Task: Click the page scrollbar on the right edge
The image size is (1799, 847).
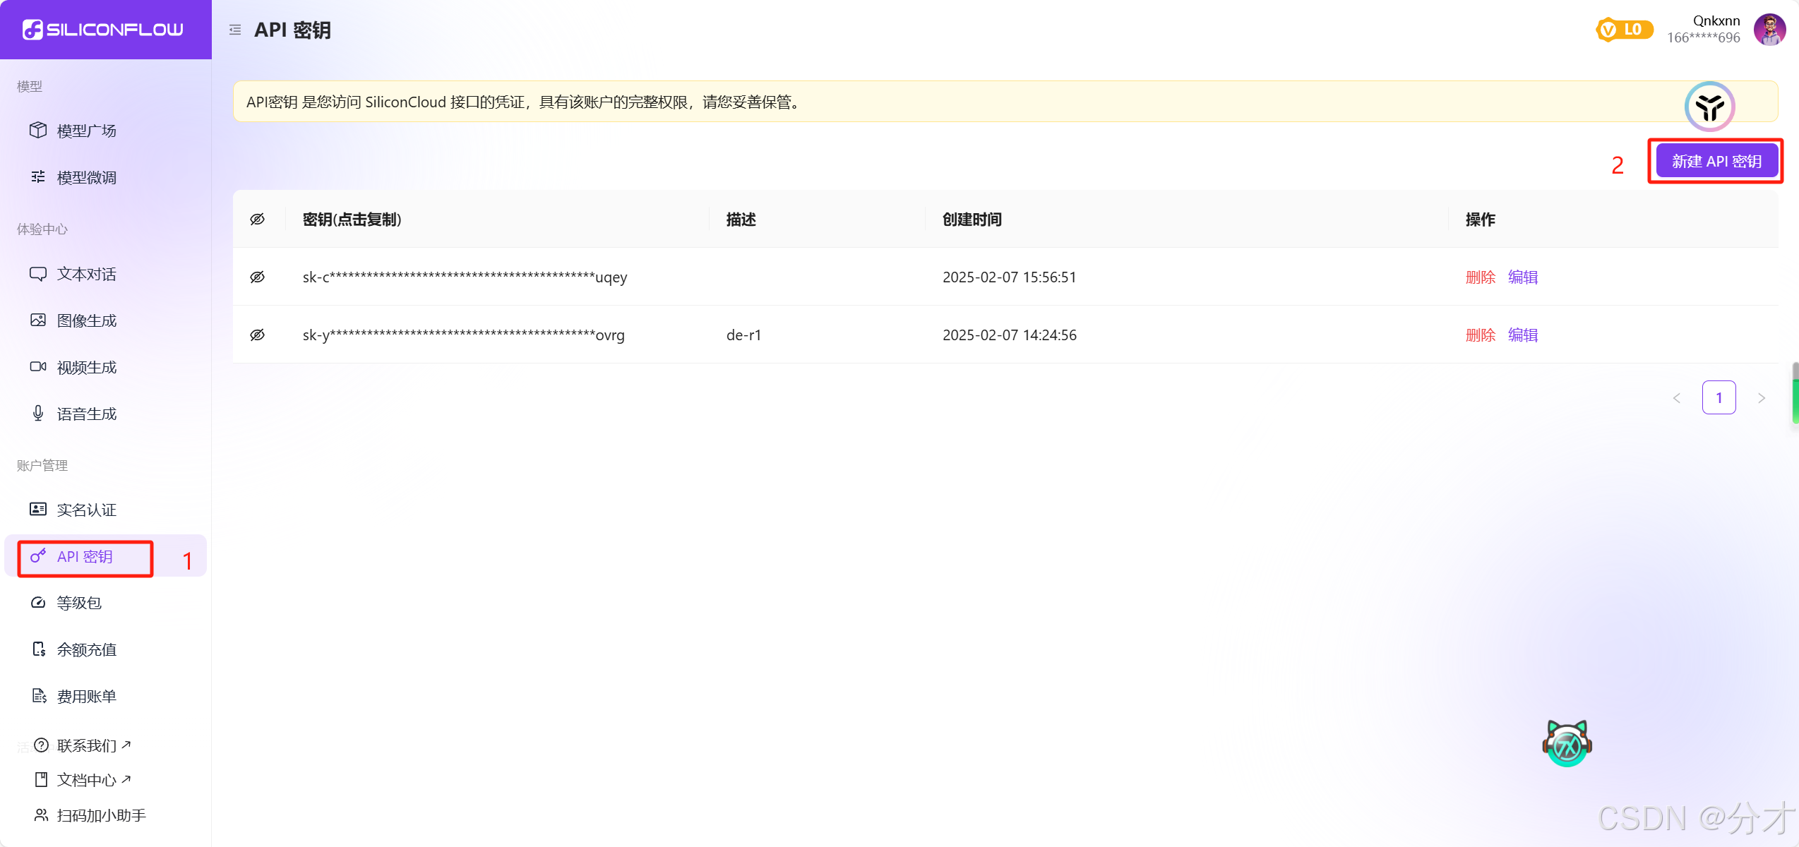Action: (1795, 392)
